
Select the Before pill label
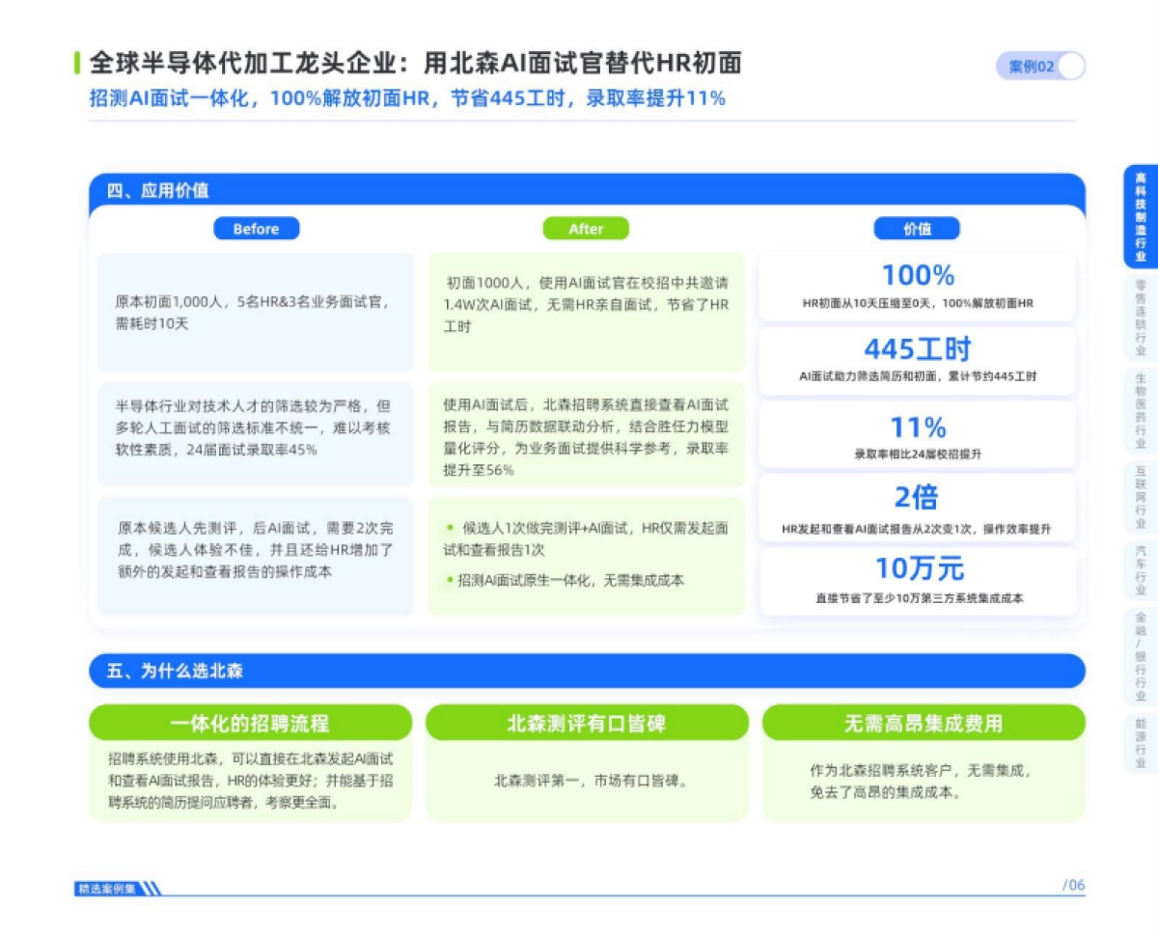[256, 229]
